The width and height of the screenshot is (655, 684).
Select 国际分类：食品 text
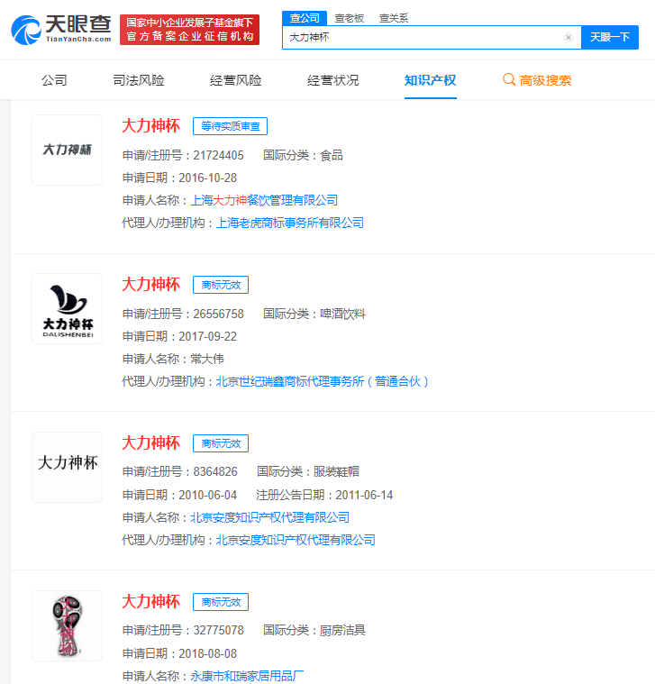click(303, 155)
